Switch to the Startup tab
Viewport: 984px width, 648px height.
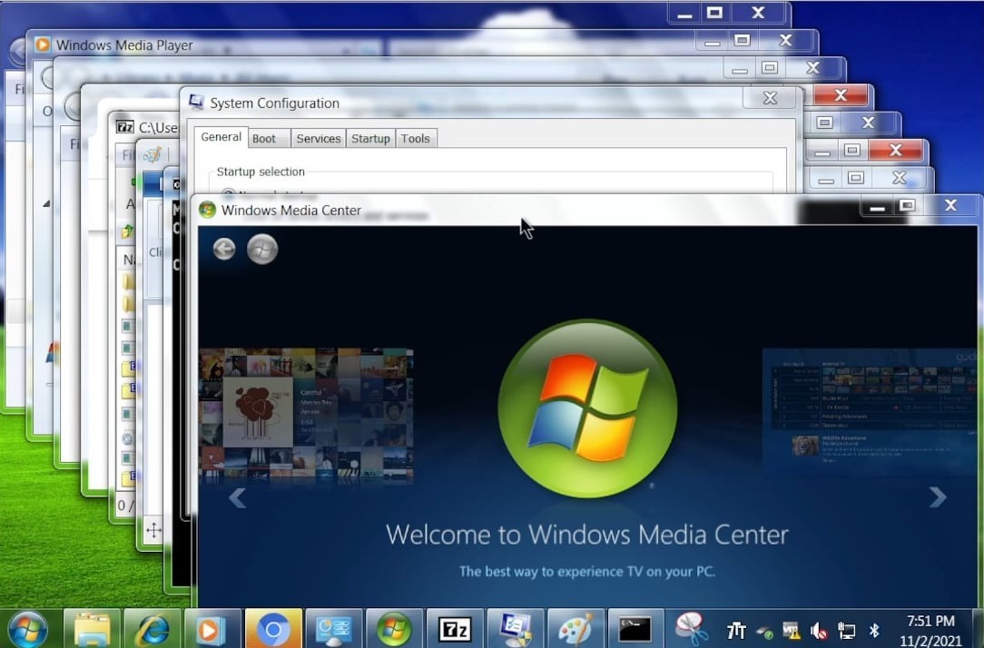coord(370,139)
